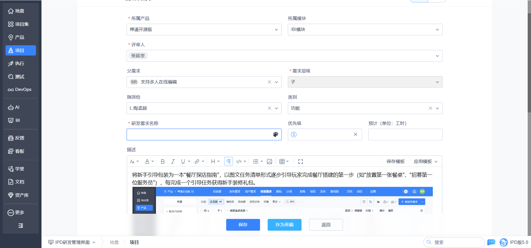Toggle the paragraph format button

click(x=228, y=161)
